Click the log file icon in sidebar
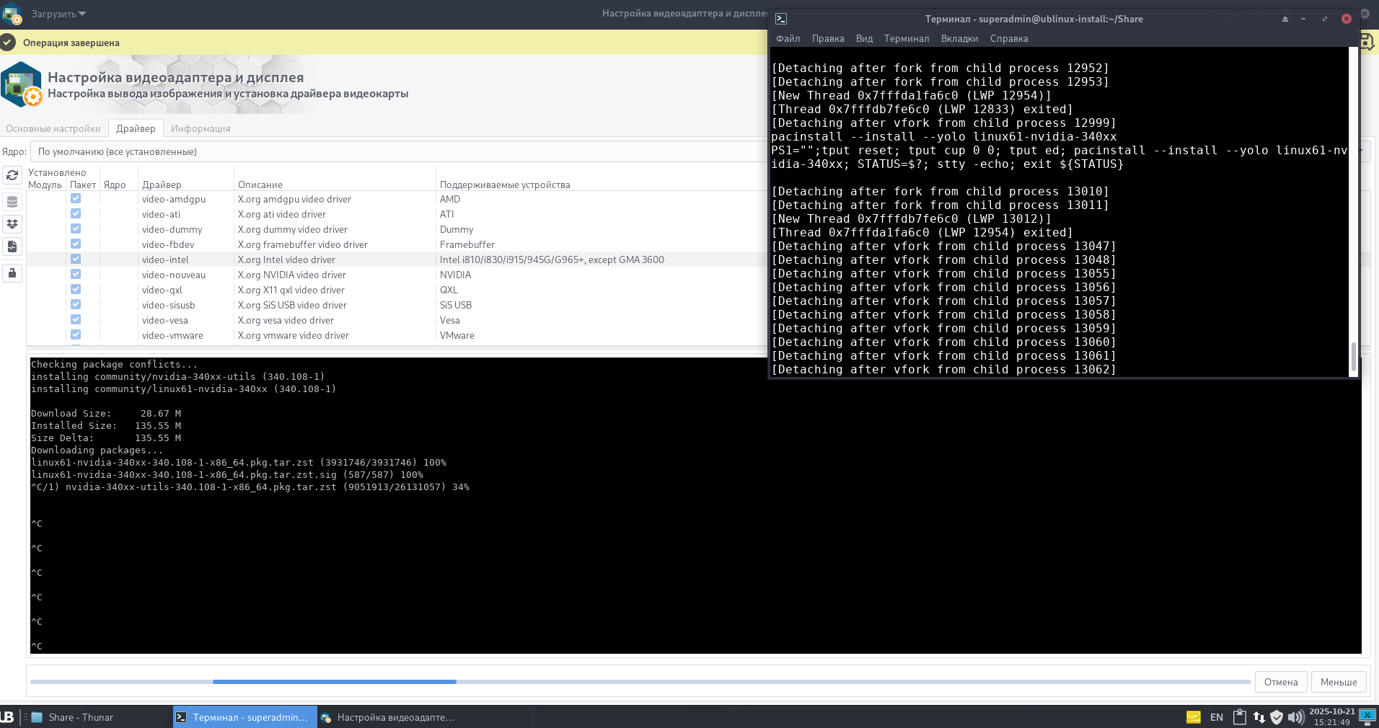This screenshot has height=728, width=1379. (12, 247)
